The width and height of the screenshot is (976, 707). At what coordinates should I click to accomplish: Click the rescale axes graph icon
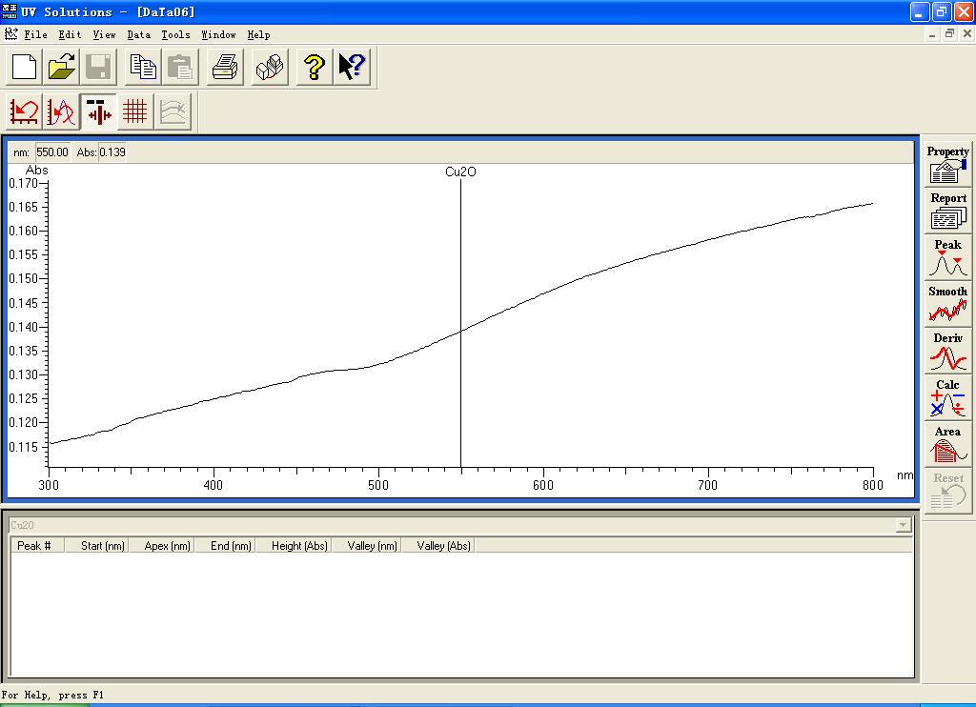(x=24, y=112)
